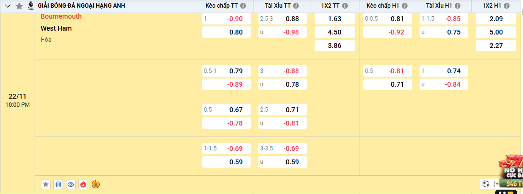Click the Hòa draw label
The height and width of the screenshot is (194, 523).
[x=46, y=40]
